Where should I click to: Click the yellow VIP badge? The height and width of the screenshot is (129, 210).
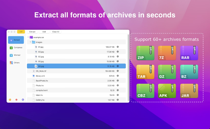pos(21,32)
